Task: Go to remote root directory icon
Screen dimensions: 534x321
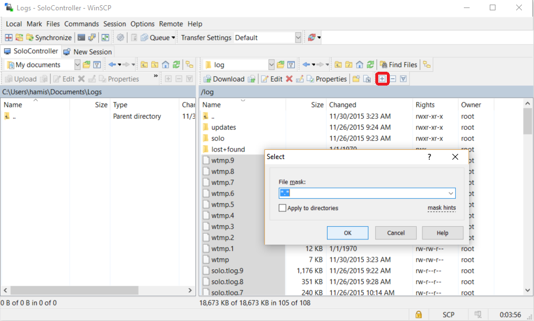Action: pos(349,65)
